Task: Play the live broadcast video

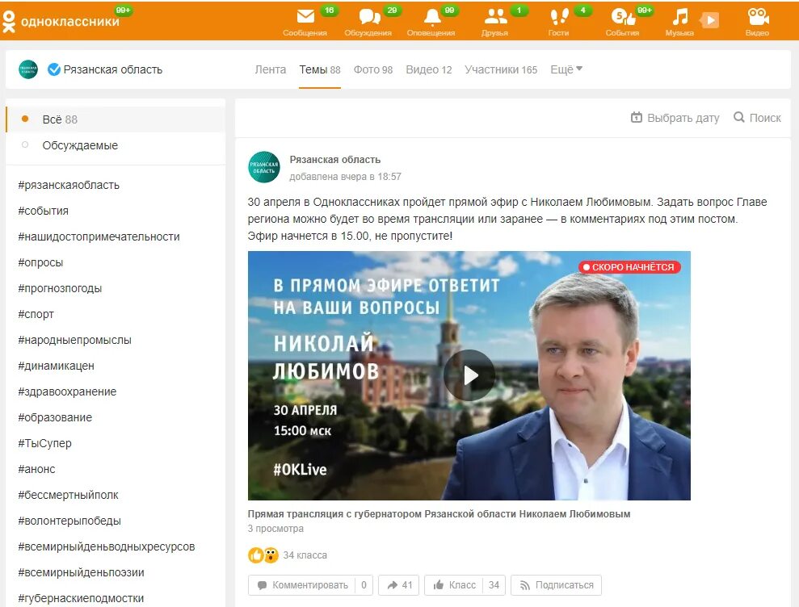Action: (x=469, y=375)
